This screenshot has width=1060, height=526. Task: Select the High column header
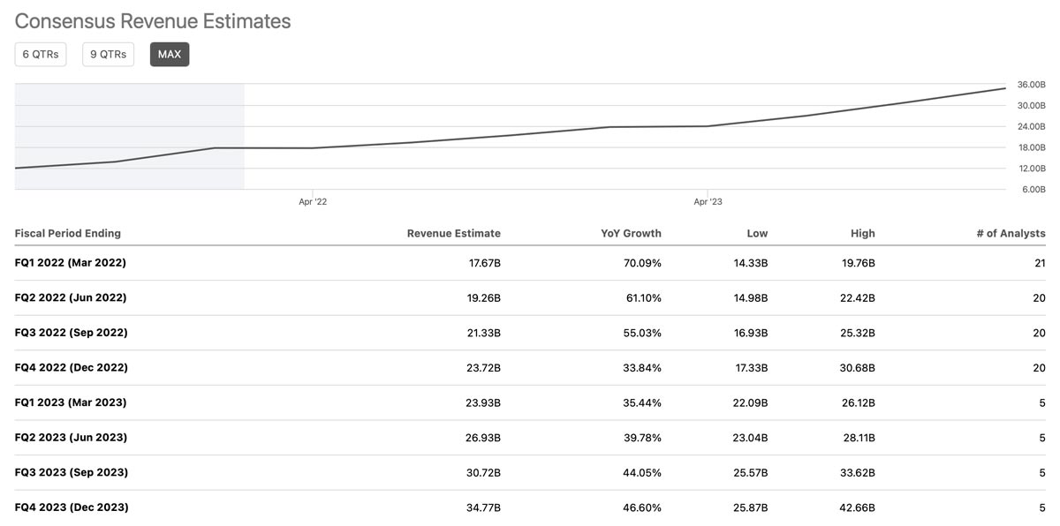(x=863, y=234)
